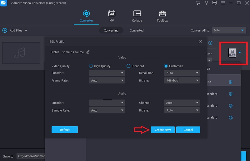Select the High Quality radio button
Image resolution: width=250 pixels, height=161 pixels.
tap(91, 66)
